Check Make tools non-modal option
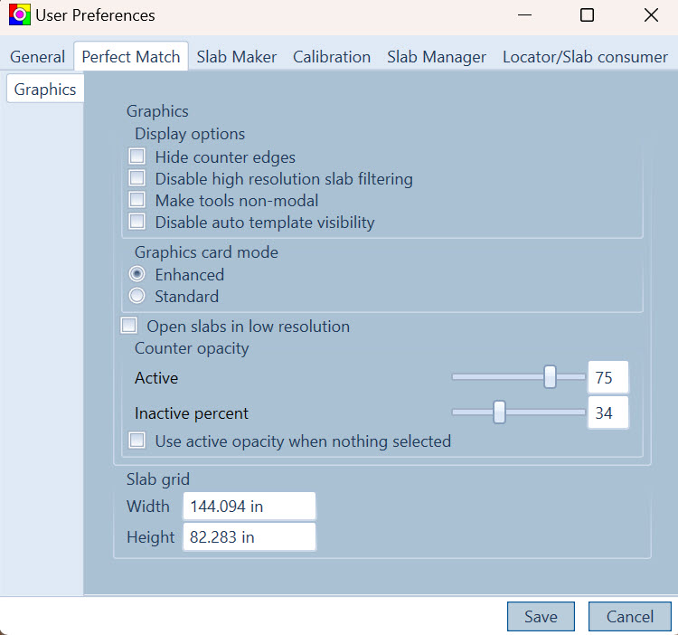 (137, 199)
